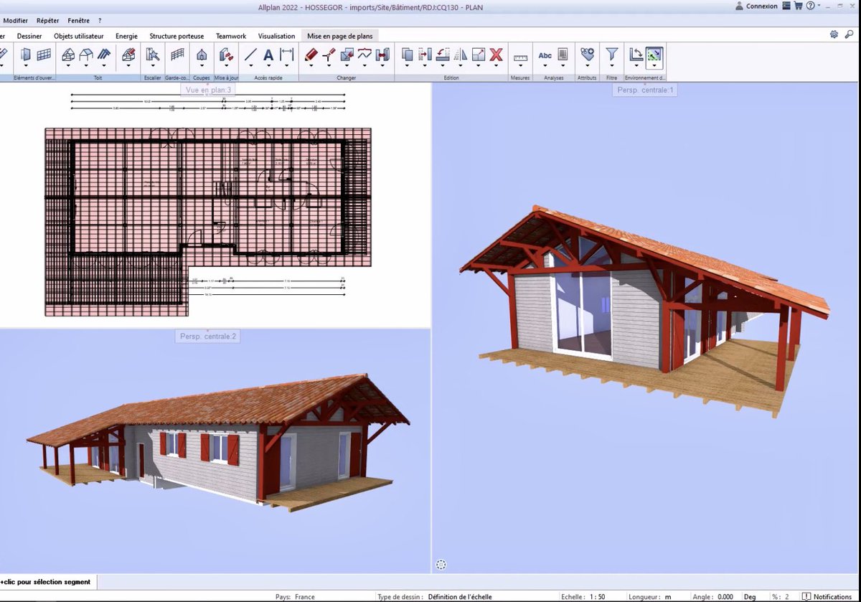Select the Mise en page de plans tab
The image size is (861, 602).
click(x=339, y=36)
